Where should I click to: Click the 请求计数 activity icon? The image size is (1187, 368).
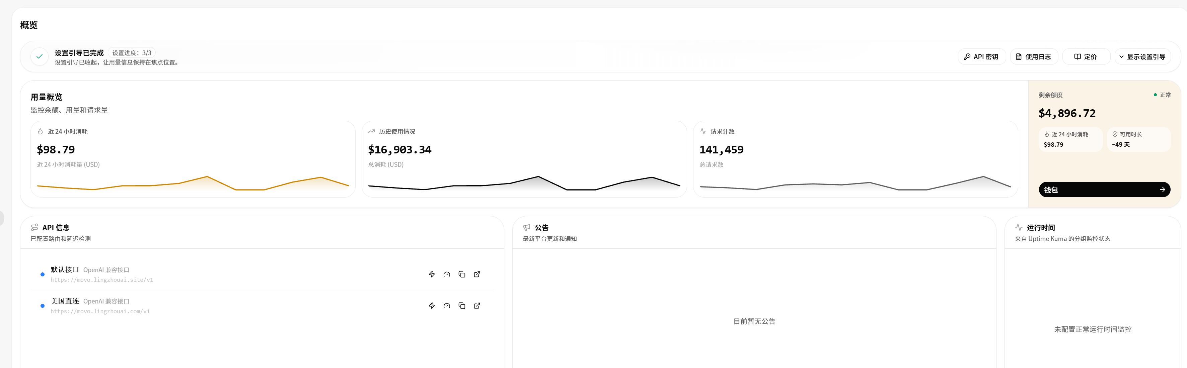(703, 132)
